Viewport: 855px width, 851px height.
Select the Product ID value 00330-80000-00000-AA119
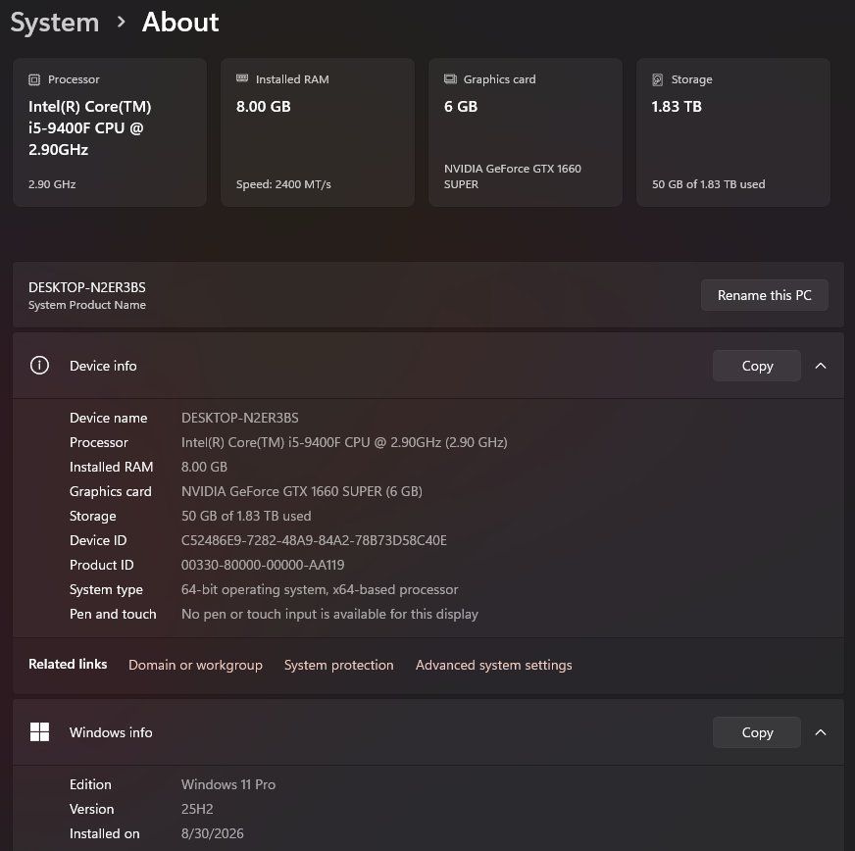pos(262,565)
